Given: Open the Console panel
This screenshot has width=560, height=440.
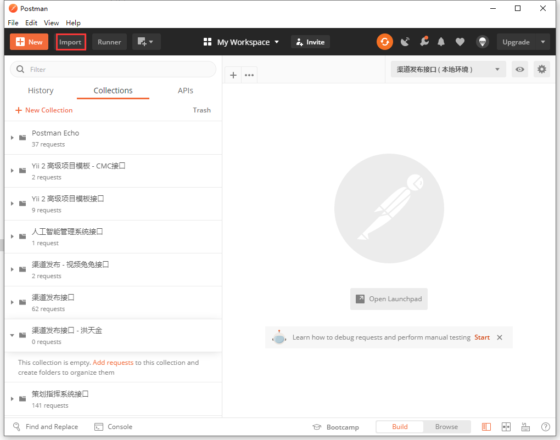Looking at the screenshot, I should tap(113, 427).
